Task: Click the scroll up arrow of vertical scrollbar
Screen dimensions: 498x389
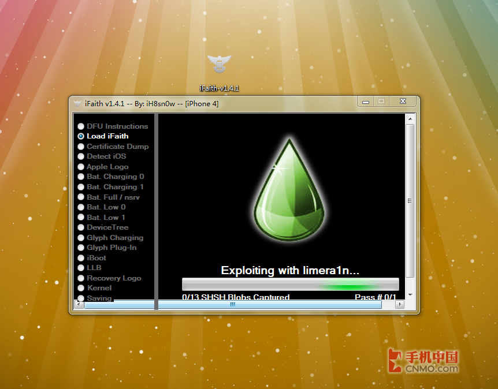Action: click(410, 119)
